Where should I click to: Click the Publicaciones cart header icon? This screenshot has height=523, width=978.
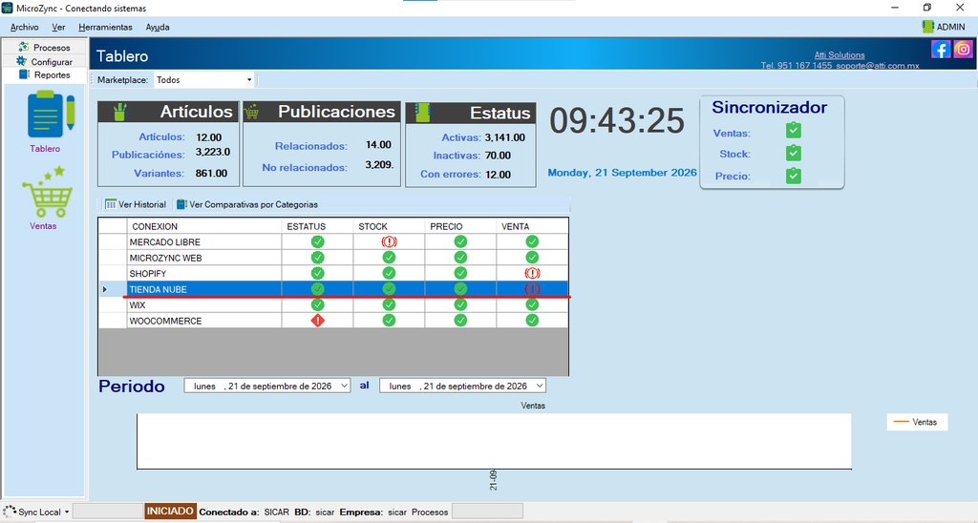pyautogui.click(x=252, y=113)
